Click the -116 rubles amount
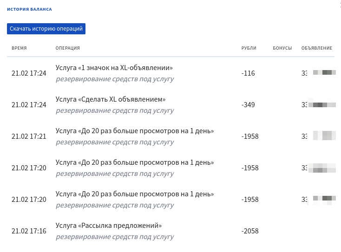 pyautogui.click(x=248, y=73)
